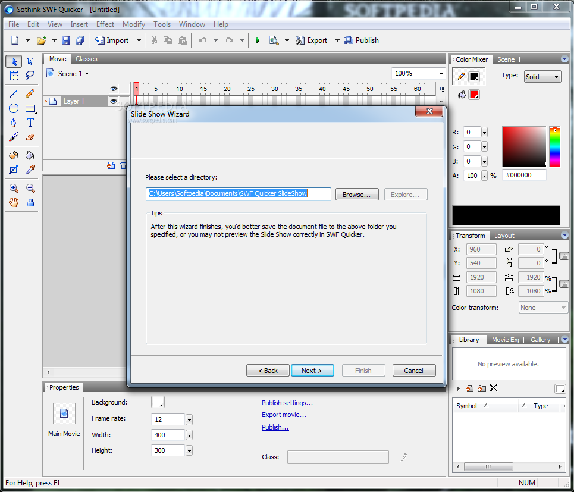Expand the Color Mixer panel options
The image size is (574, 492).
(564, 59)
